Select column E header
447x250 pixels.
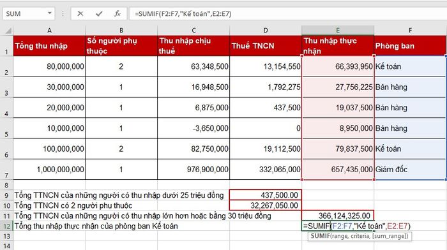pyautogui.click(x=338, y=30)
